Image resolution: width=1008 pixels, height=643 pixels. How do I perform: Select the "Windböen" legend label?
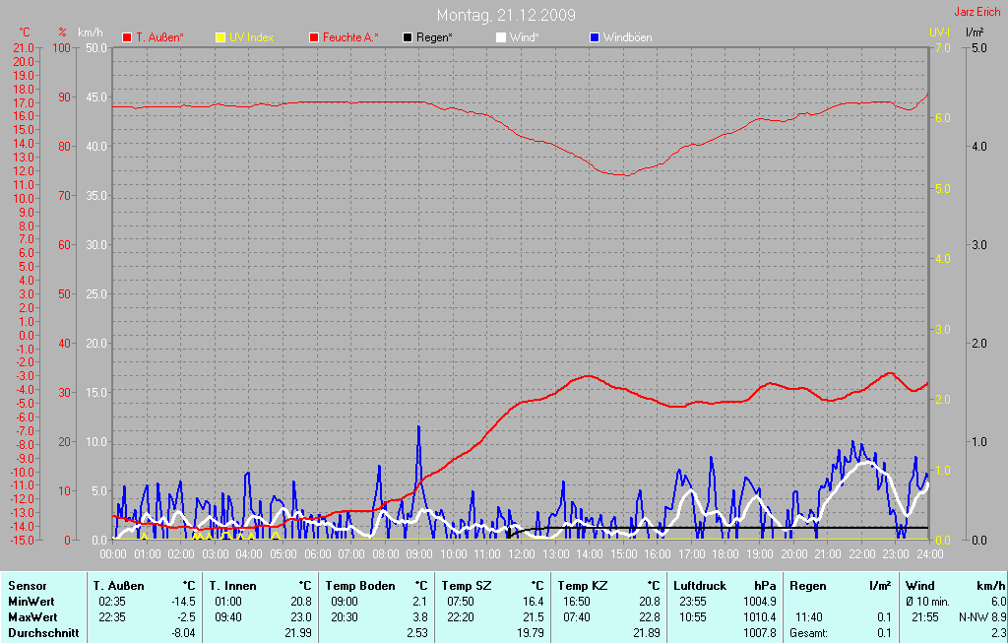[627, 37]
